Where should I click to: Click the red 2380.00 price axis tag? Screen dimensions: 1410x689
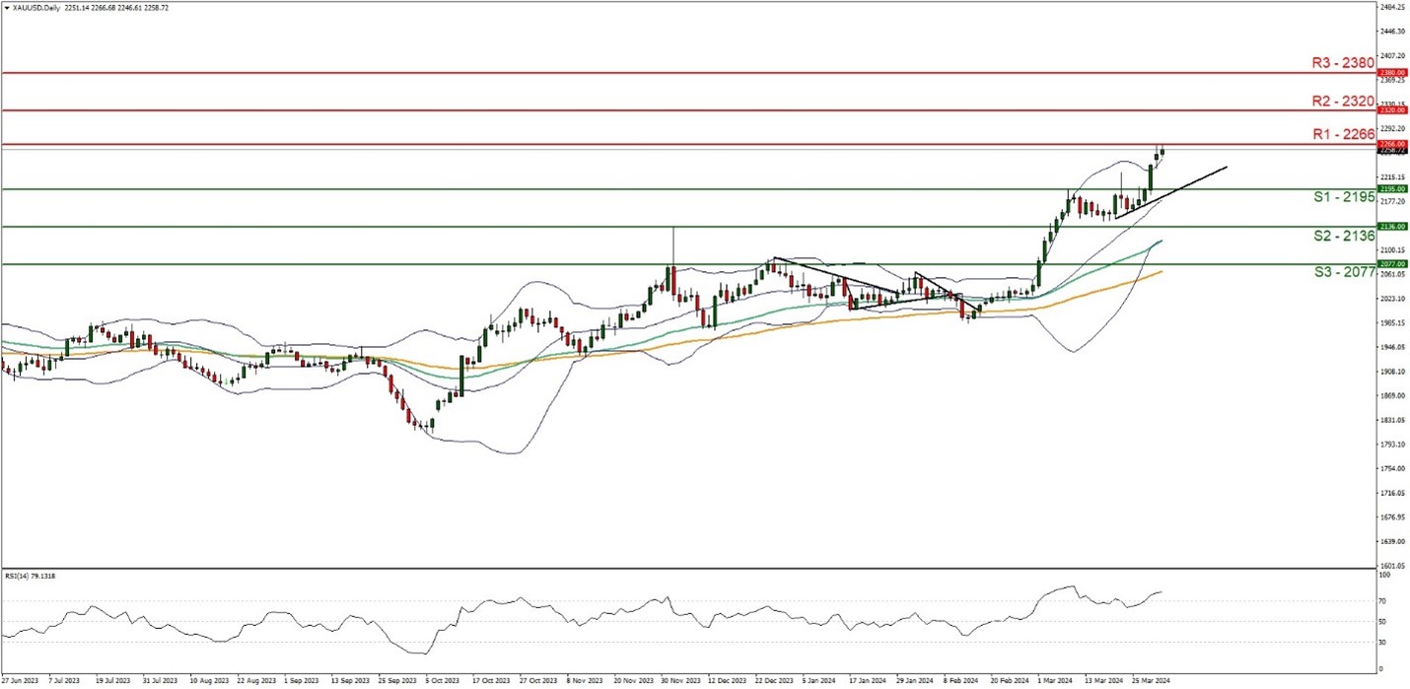pyautogui.click(x=1392, y=73)
